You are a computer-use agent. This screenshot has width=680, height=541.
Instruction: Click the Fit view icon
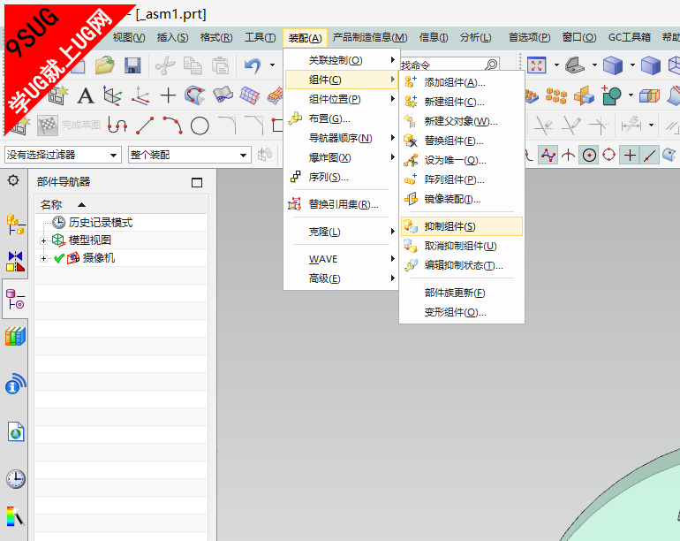[x=536, y=65]
